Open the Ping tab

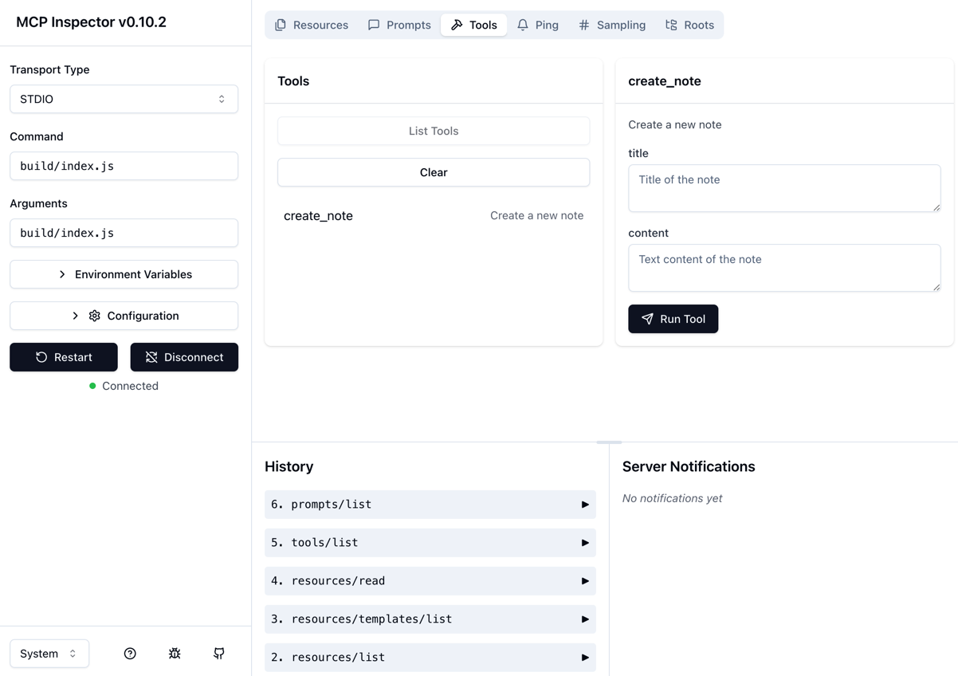(537, 25)
